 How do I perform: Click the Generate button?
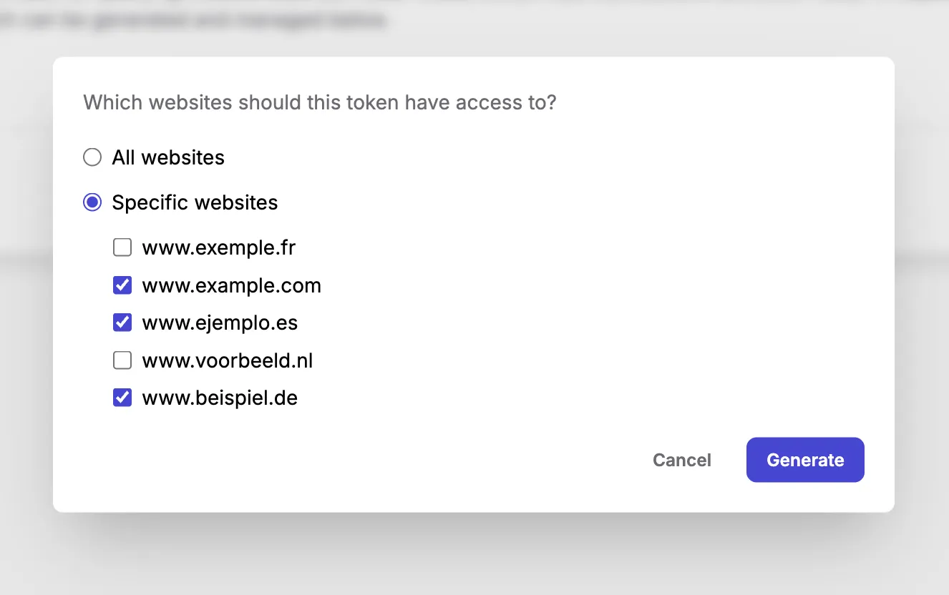pos(805,460)
